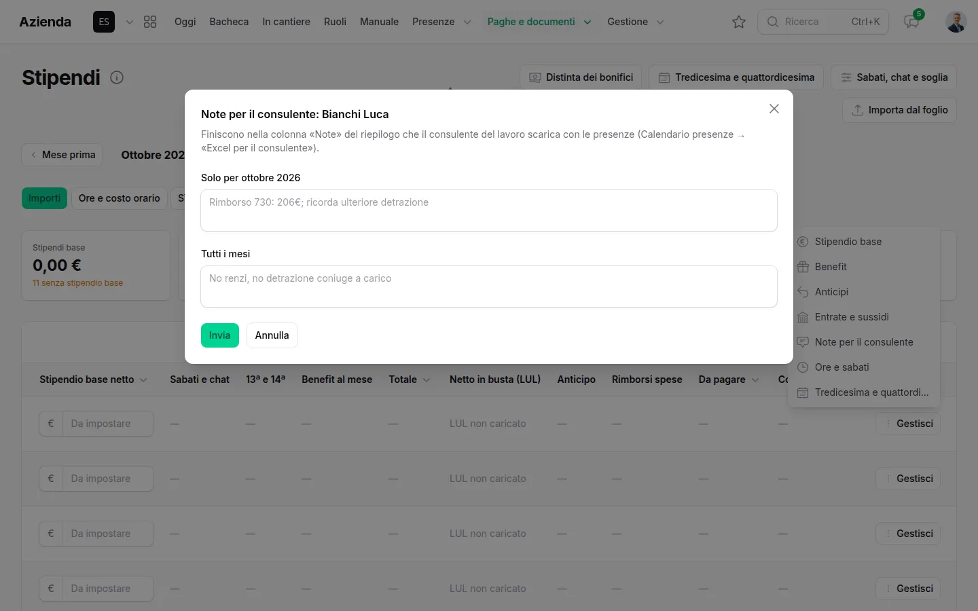The width and height of the screenshot is (978, 611).
Task: Open Bacheca in the navigation bar
Action: coord(229,22)
